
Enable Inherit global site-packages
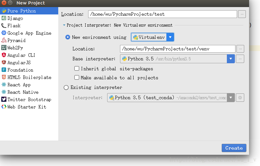pos(77,68)
